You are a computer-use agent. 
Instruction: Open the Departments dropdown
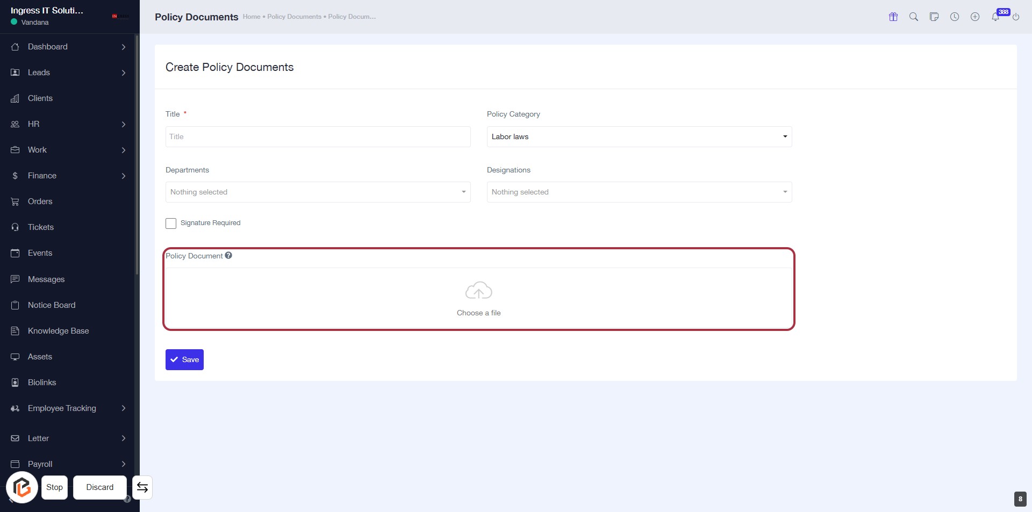click(x=318, y=192)
